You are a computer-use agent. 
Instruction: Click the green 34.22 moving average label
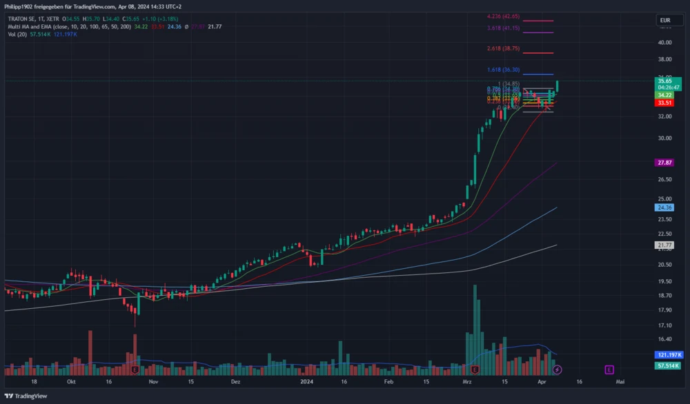click(664, 95)
